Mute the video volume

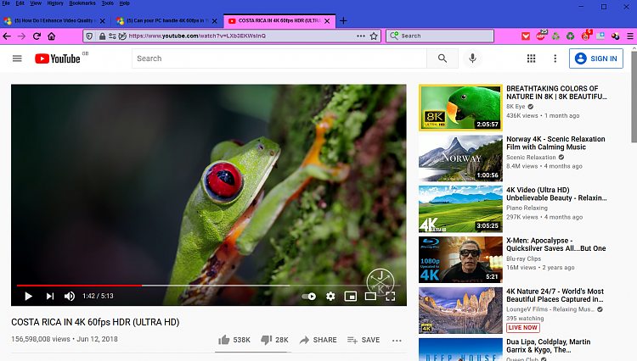tap(70, 297)
